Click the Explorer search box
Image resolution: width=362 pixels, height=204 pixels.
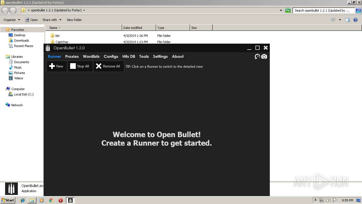coord(324,10)
